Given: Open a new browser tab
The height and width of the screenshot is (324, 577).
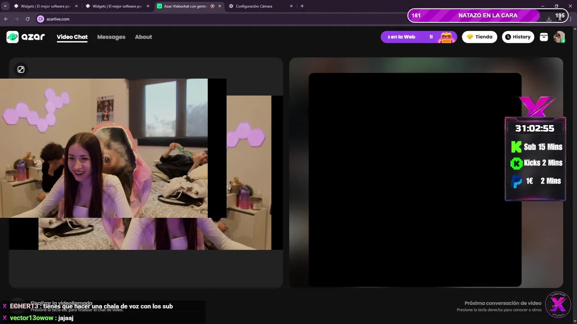Looking at the screenshot, I should [302, 6].
